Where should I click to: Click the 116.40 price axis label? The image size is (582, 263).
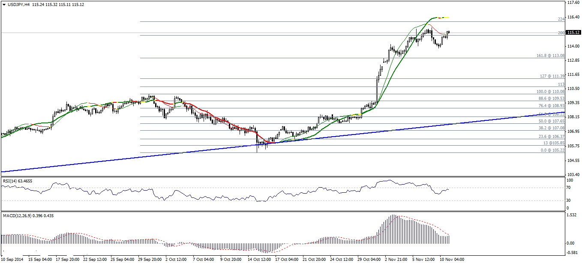(573, 17)
